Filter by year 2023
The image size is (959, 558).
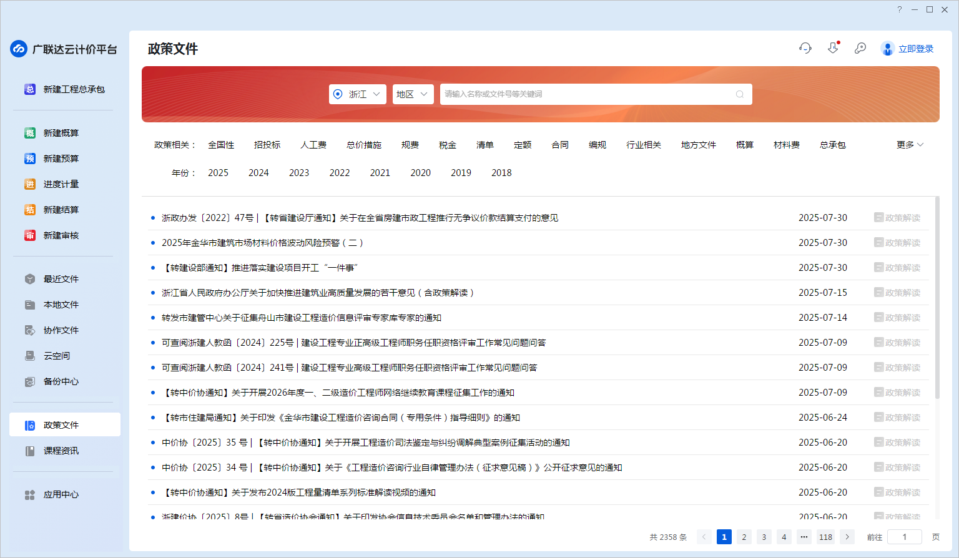coord(299,173)
